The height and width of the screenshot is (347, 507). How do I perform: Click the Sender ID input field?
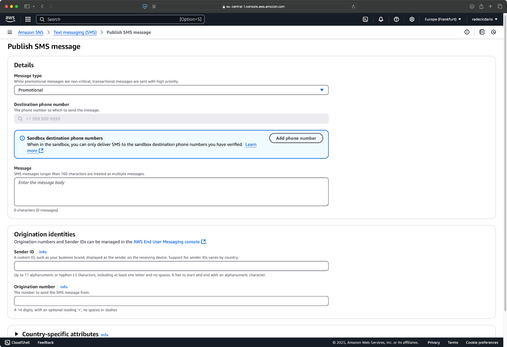tap(171, 266)
